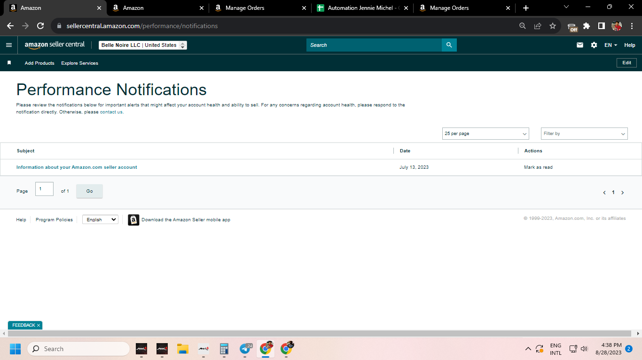Change the footer English language selector
642x360 pixels.
click(100, 219)
